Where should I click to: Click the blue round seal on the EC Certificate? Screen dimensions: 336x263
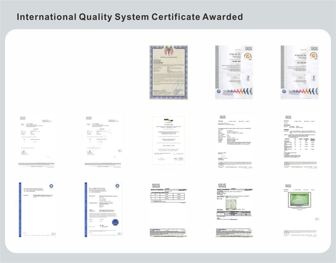(115, 223)
